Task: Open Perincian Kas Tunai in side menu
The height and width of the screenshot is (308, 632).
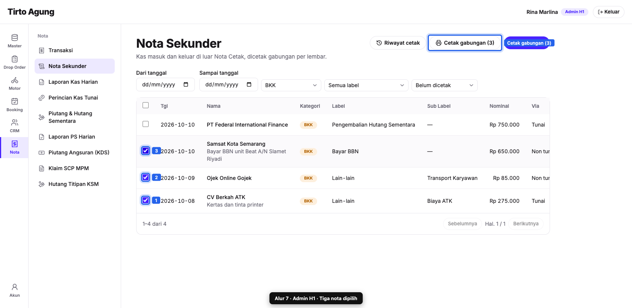Action: (x=74, y=98)
